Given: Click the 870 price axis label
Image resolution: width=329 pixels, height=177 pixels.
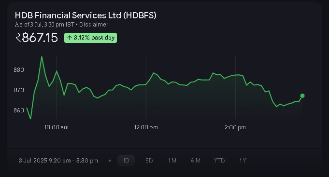Looking at the screenshot, I should point(19,90).
